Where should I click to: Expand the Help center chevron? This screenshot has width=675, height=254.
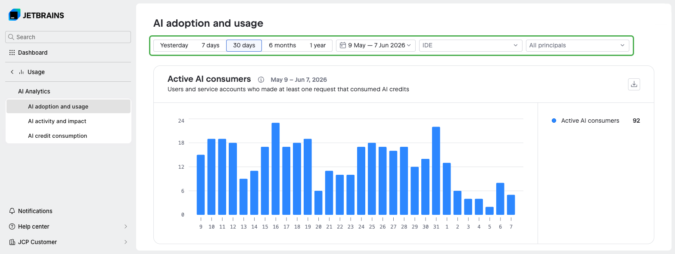126,226
